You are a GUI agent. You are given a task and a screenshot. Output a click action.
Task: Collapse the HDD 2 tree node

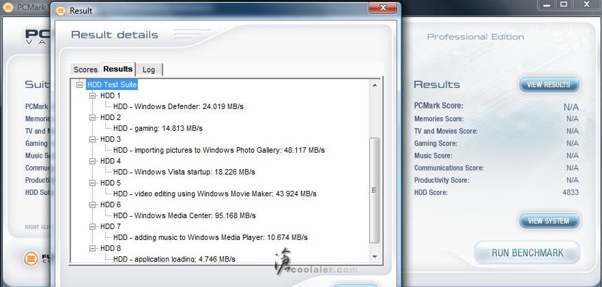(93, 117)
